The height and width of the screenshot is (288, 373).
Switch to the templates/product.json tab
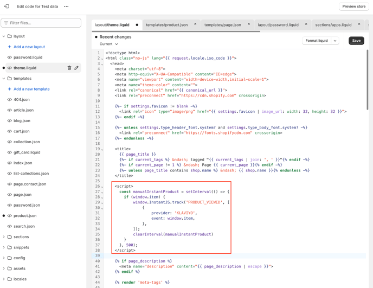tap(167, 25)
